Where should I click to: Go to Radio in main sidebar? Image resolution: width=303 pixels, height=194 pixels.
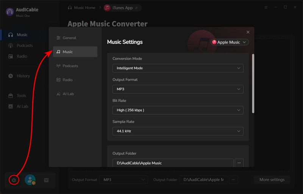[x=25, y=56]
